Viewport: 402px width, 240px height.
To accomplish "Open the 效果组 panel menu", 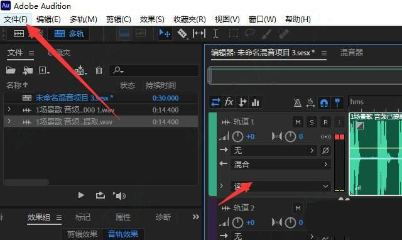I will click(x=59, y=217).
